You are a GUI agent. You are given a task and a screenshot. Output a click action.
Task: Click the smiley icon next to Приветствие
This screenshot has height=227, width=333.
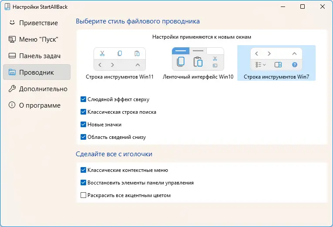[12, 23]
